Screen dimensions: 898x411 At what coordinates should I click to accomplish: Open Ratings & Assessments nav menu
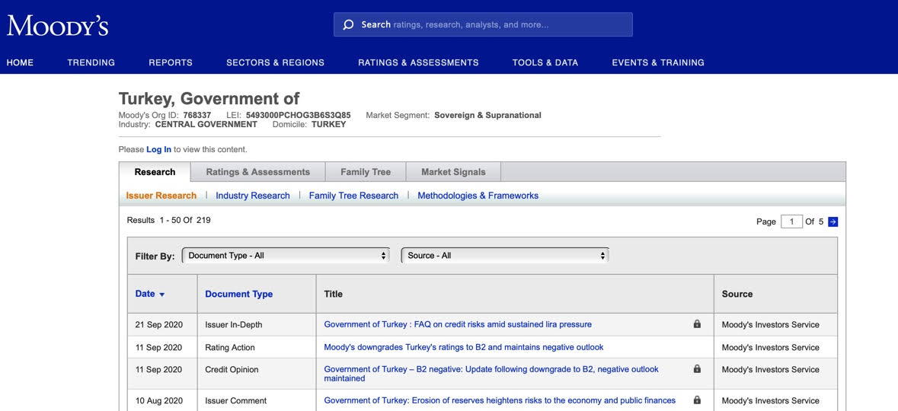pyautogui.click(x=418, y=62)
